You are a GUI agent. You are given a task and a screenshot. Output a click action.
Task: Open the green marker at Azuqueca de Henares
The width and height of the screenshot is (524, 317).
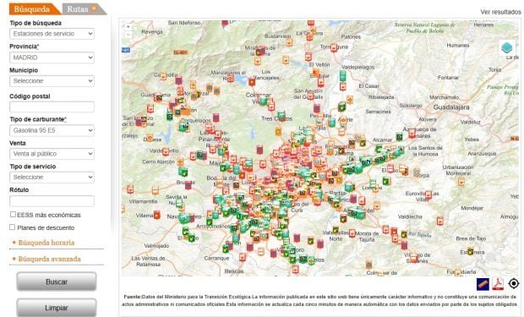(400, 136)
